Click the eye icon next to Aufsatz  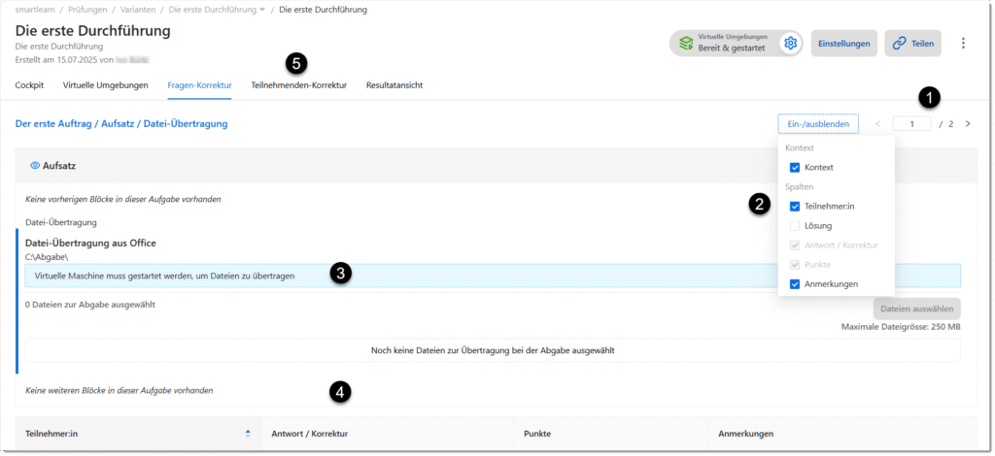[35, 166]
